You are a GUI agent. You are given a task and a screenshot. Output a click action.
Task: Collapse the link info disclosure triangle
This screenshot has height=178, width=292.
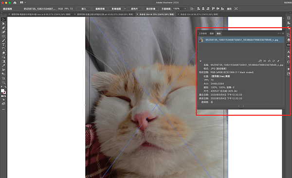(x=201, y=61)
